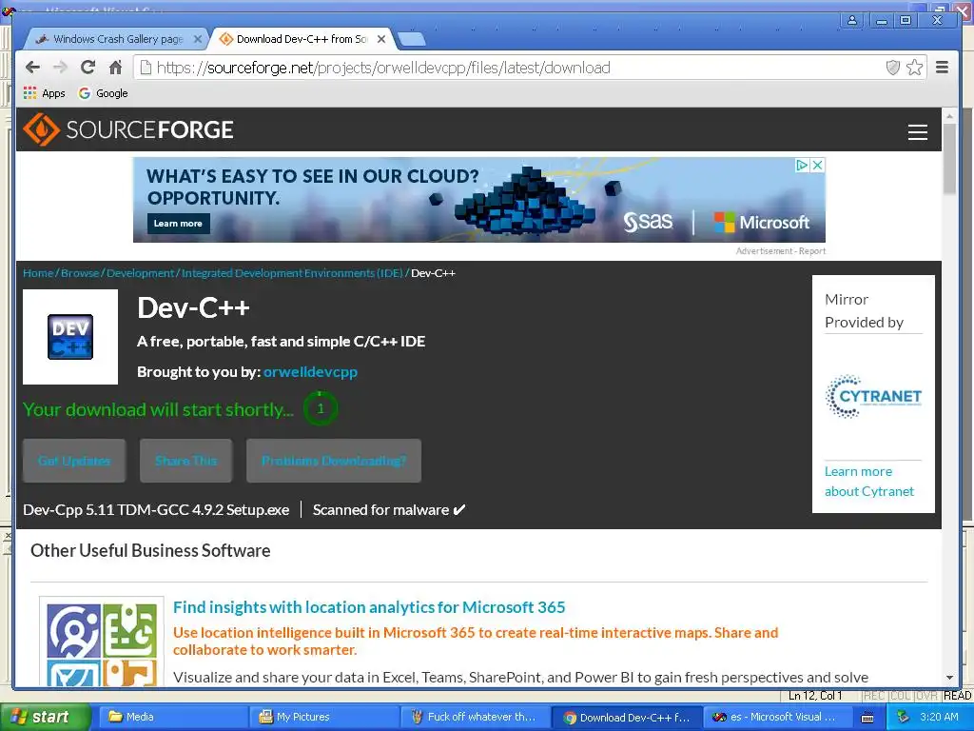Screen dimensions: 974x731
Task: Open the Apps shortcut in bookmarks bar
Action: point(44,93)
